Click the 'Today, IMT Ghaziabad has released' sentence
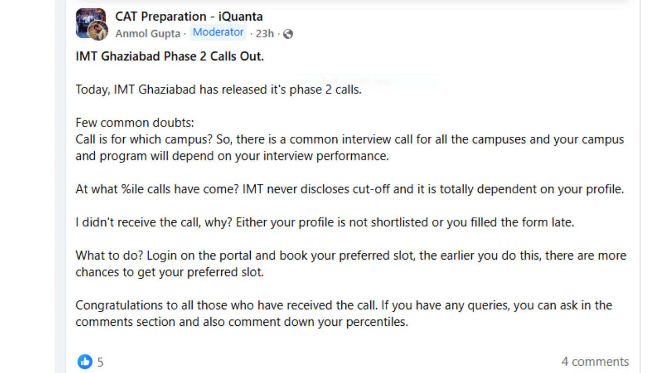The width and height of the screenshot is (663, 373). [x=219, y=90]
